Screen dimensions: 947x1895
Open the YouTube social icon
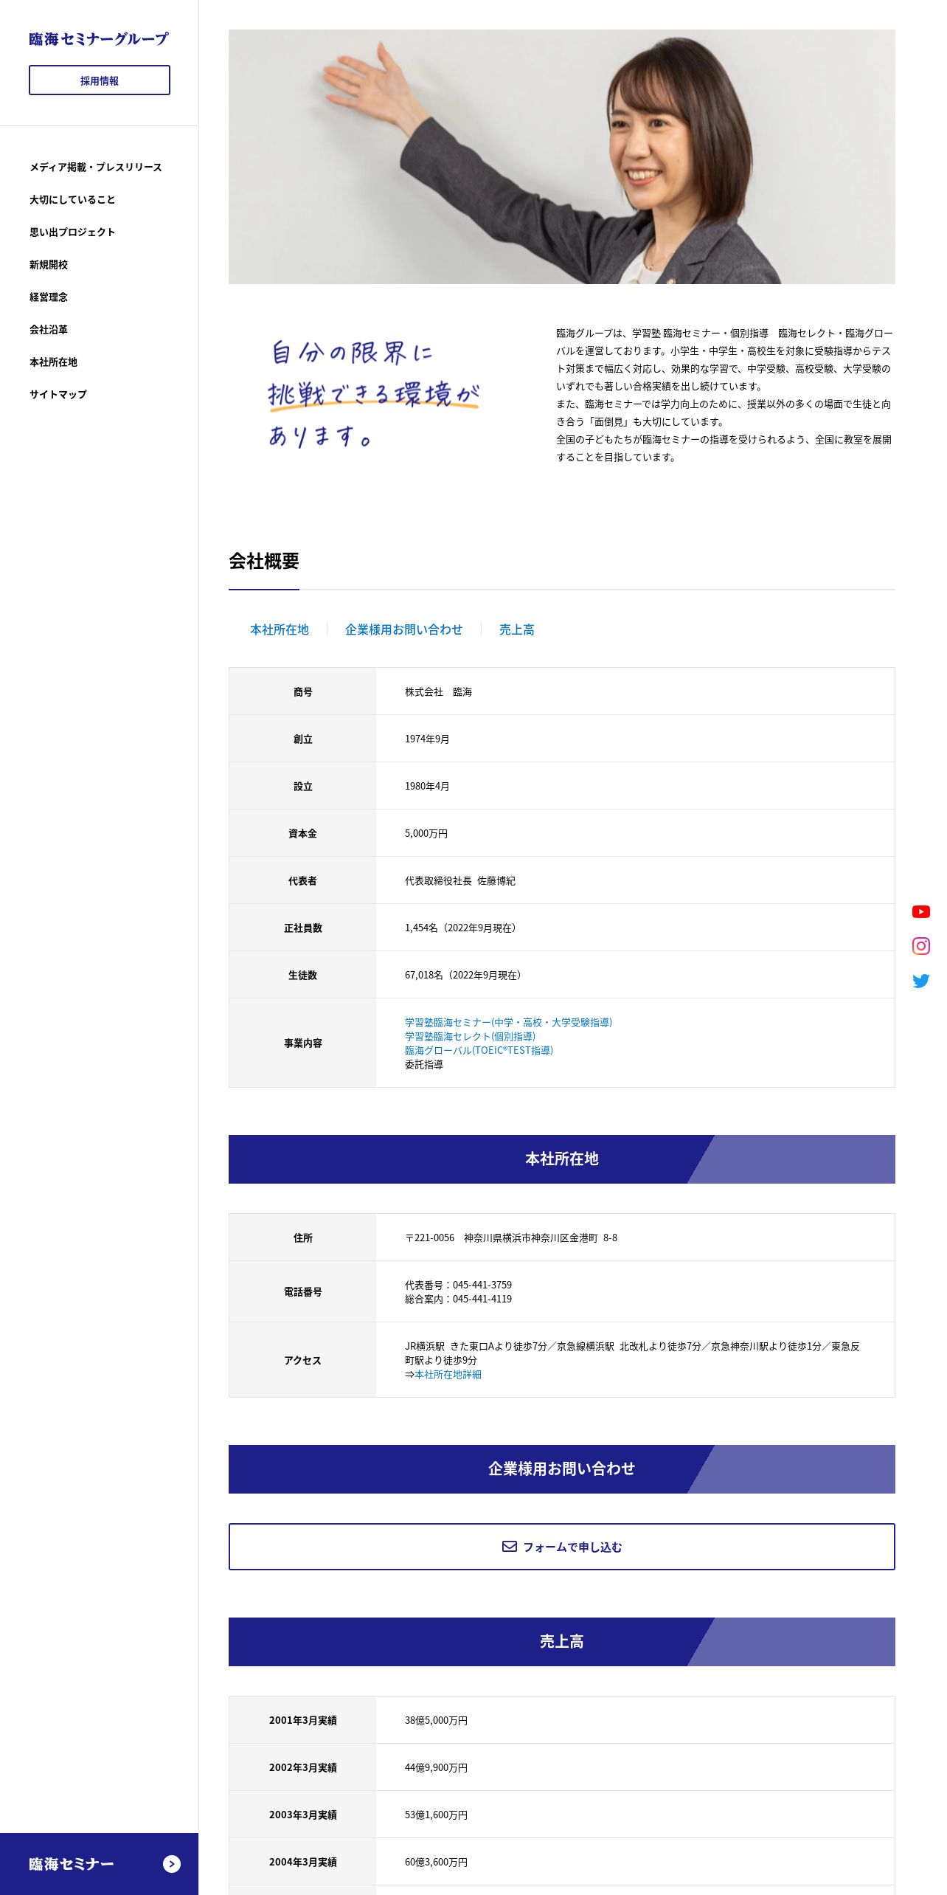(x=920, y=911)
